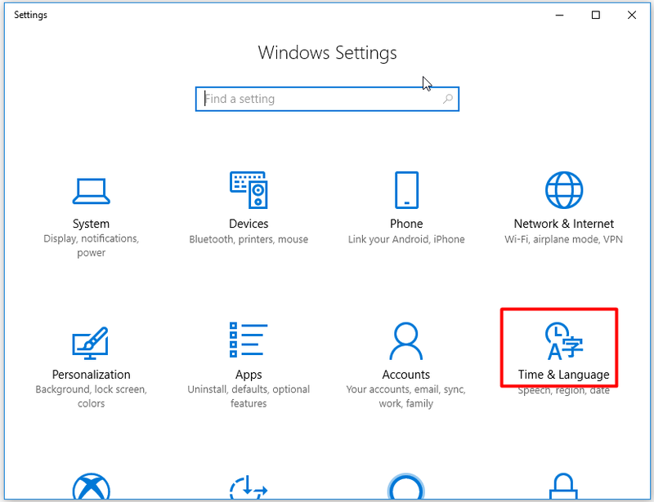This screenshot has height=502, width=654.
Task: Click 'Speech, region, date' description
Action: [563, 391]
